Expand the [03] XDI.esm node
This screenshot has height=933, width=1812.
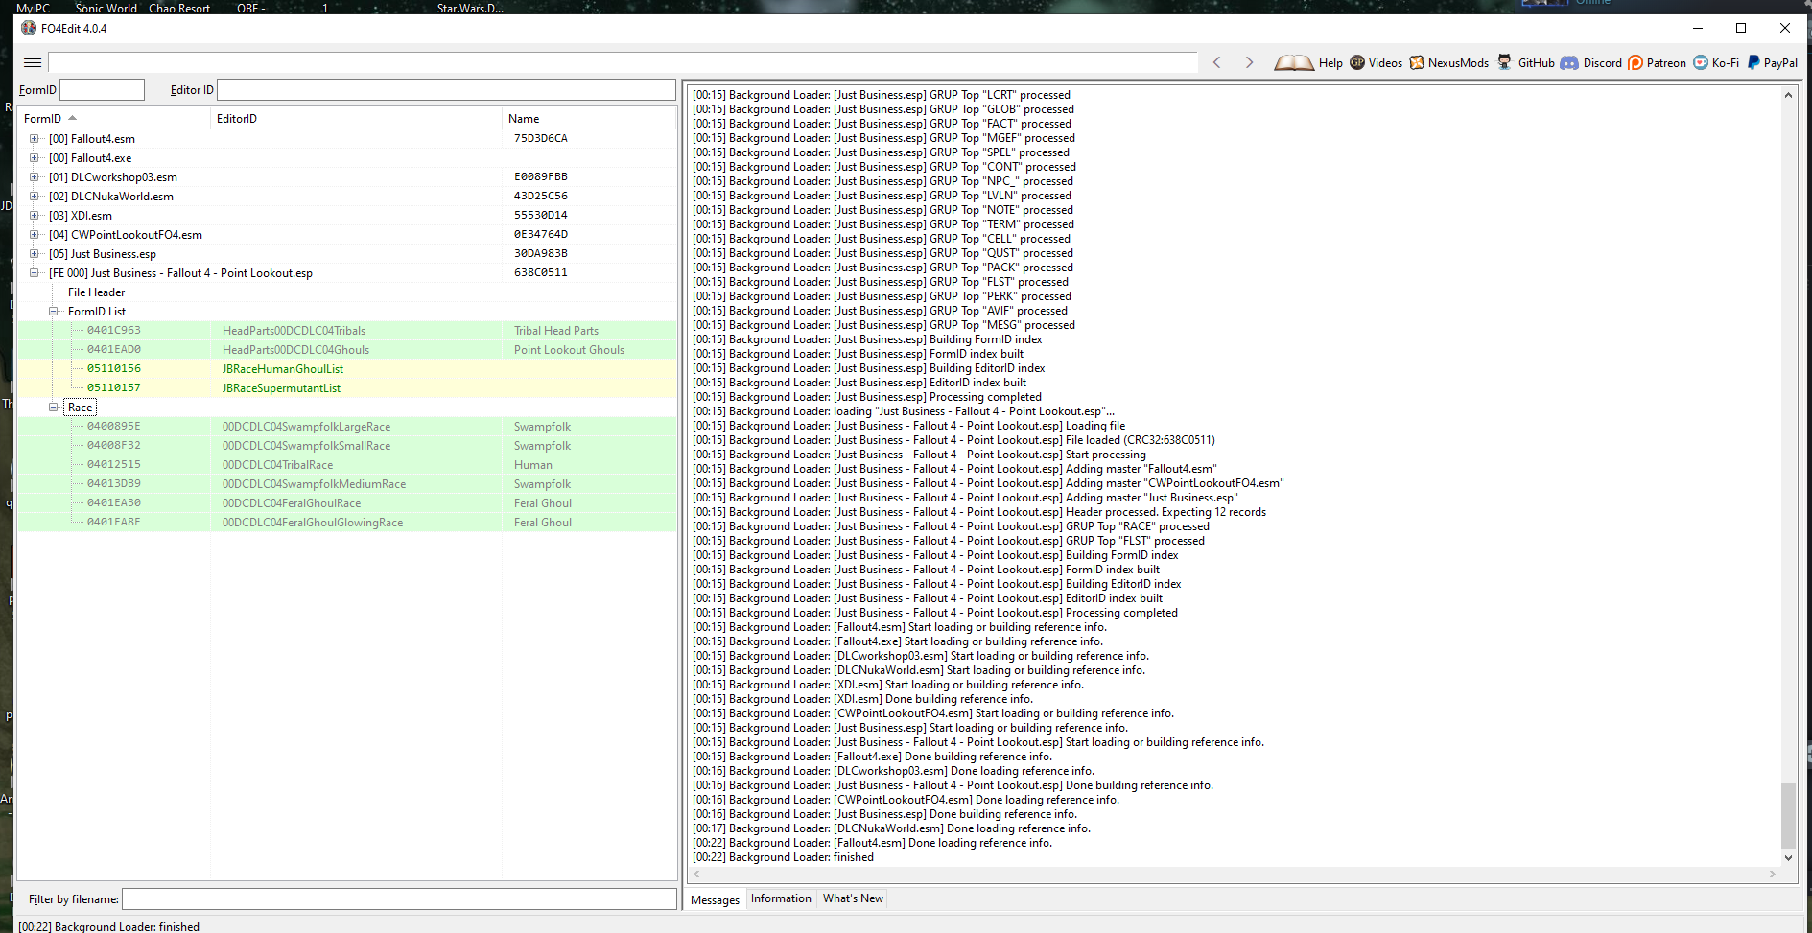coord(35,215)
